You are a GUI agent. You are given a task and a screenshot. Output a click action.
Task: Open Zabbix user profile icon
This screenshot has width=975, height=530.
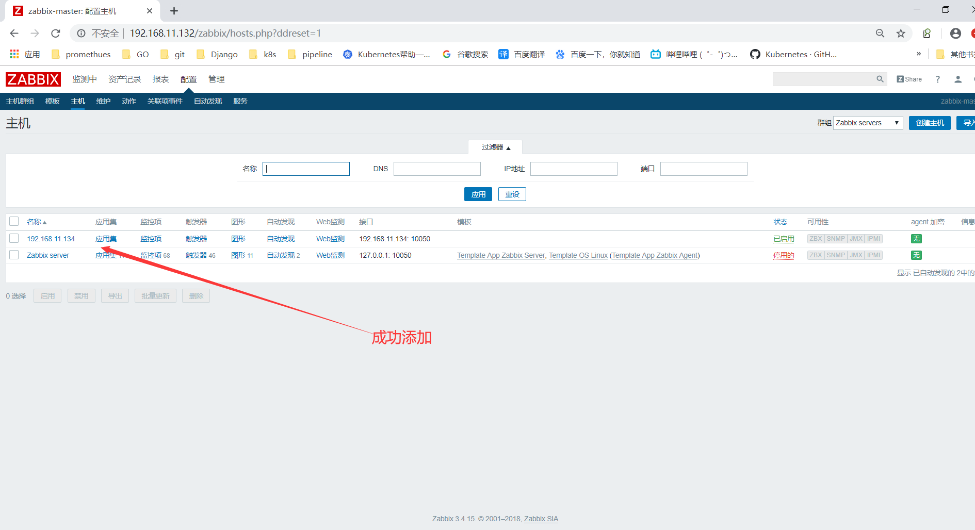coord(958,79)
